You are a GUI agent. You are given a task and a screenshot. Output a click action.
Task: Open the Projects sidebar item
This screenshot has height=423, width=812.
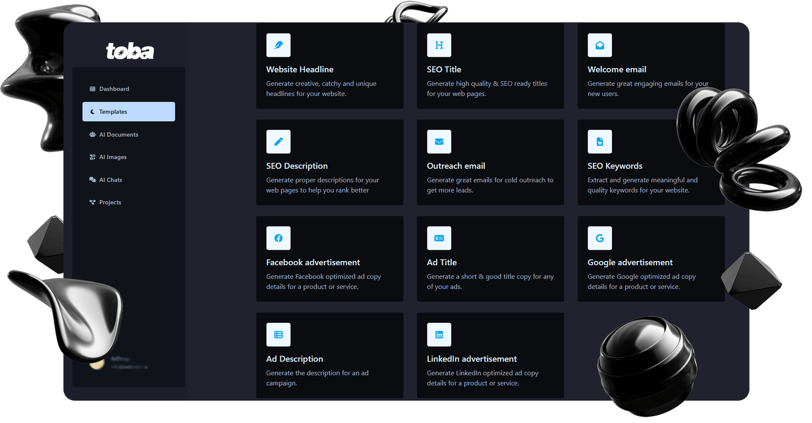coord(110,202)
